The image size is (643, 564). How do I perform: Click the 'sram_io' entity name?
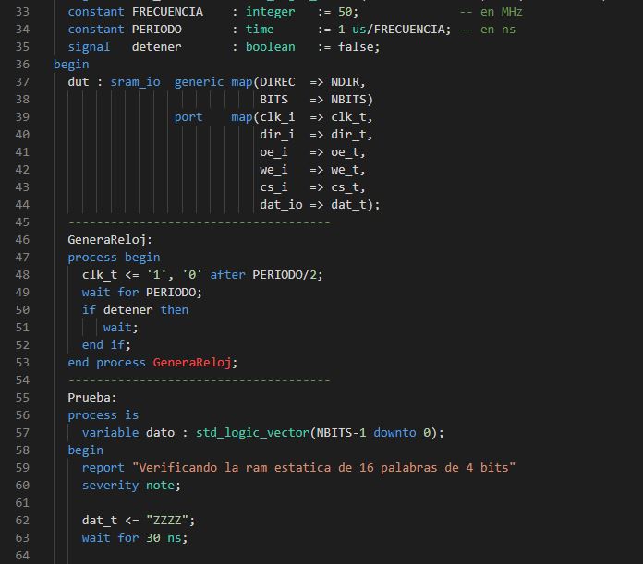click(135, 82)
